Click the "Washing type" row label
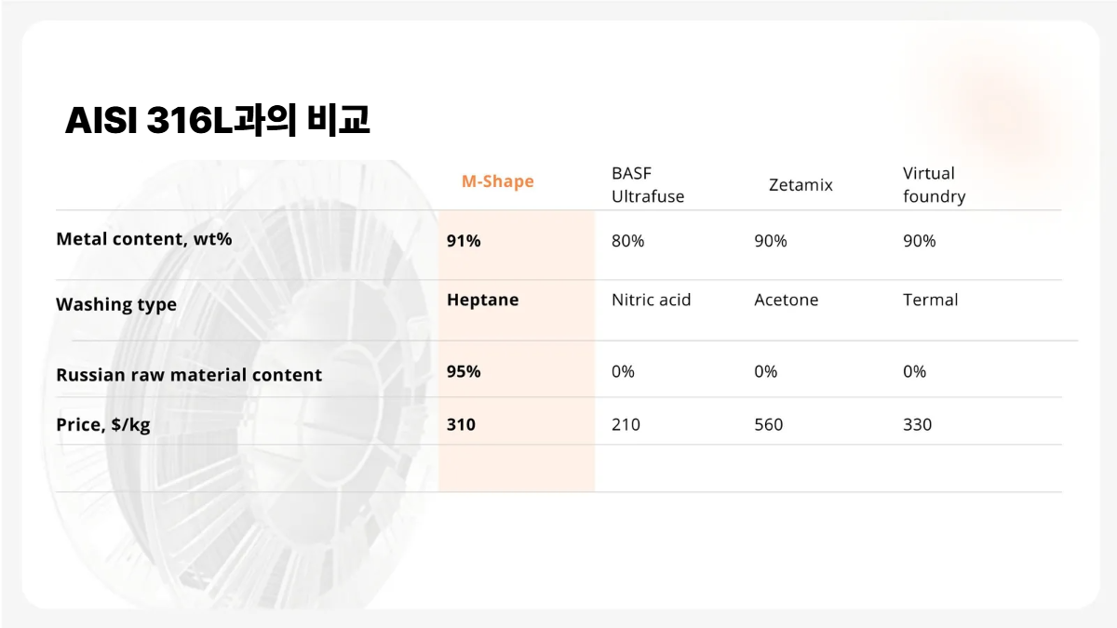 (x=116, y=304)
